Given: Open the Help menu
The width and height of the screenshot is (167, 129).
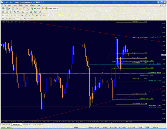Looking at the screenshot, I should [x=38, y=5].
